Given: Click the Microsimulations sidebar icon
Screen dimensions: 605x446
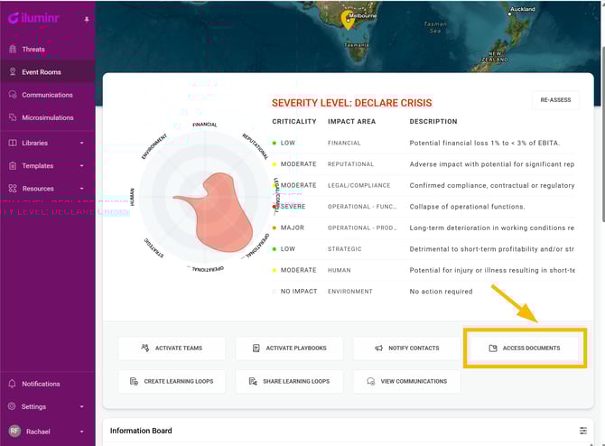Looking at the screenshot, I should tap(13, 117).
